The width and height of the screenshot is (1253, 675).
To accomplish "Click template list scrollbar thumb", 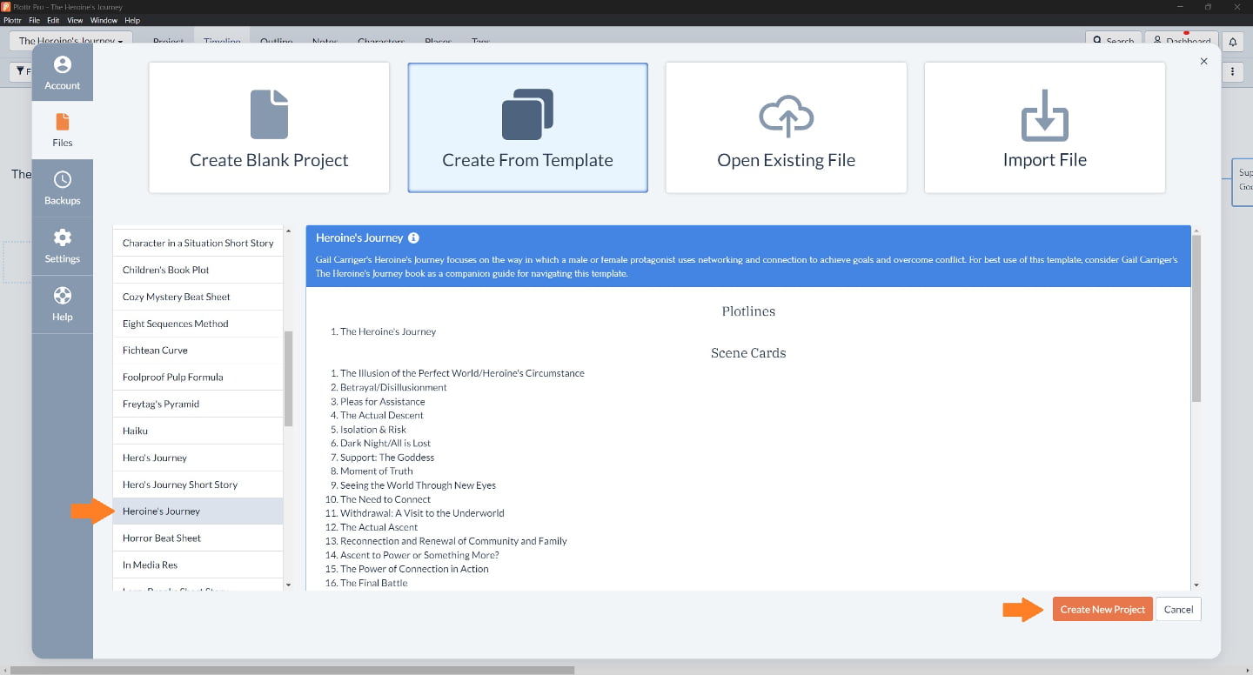I will point(289,378).
